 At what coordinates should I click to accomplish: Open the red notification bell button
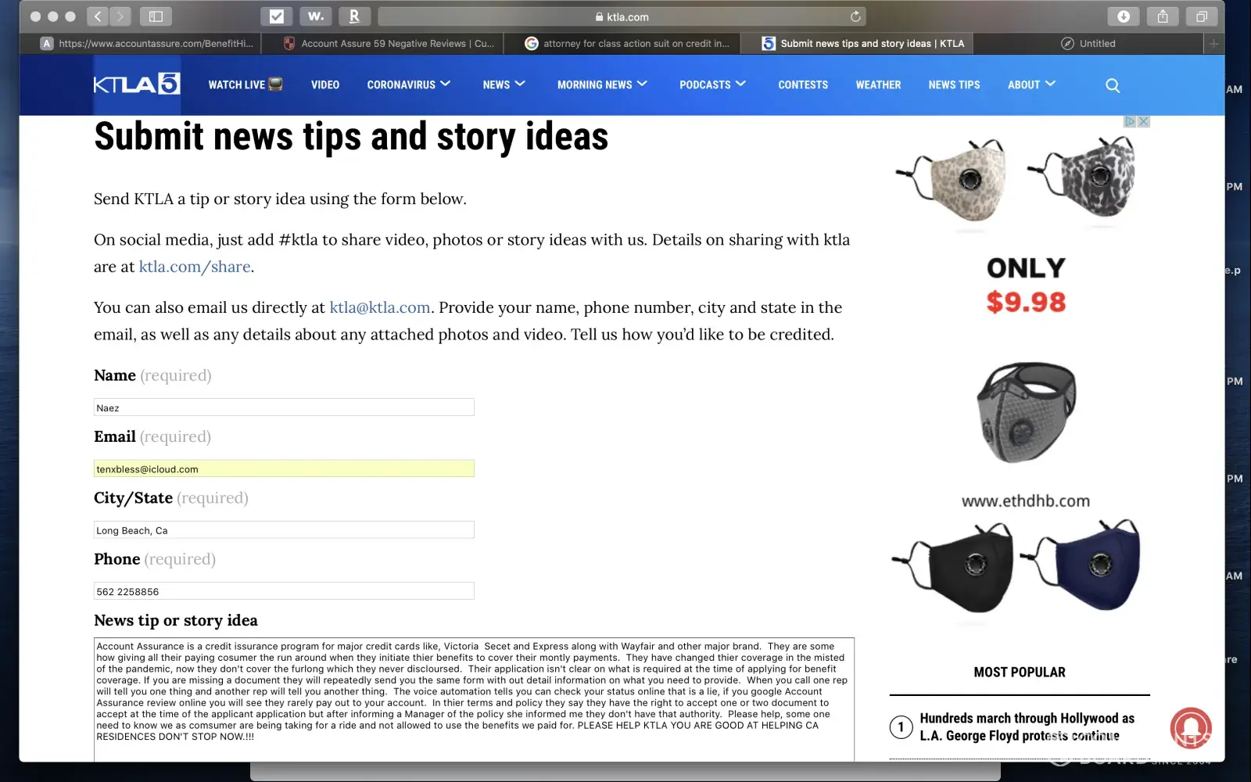click(1191, 727)
